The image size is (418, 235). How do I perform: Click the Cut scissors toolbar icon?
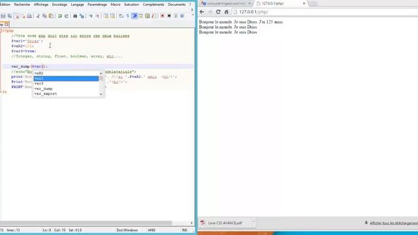point(38,16)
